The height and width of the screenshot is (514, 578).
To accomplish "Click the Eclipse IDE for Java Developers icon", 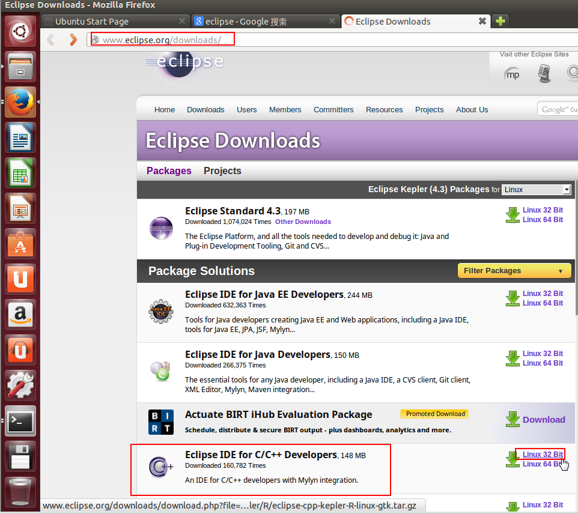I will coord(160,371).
